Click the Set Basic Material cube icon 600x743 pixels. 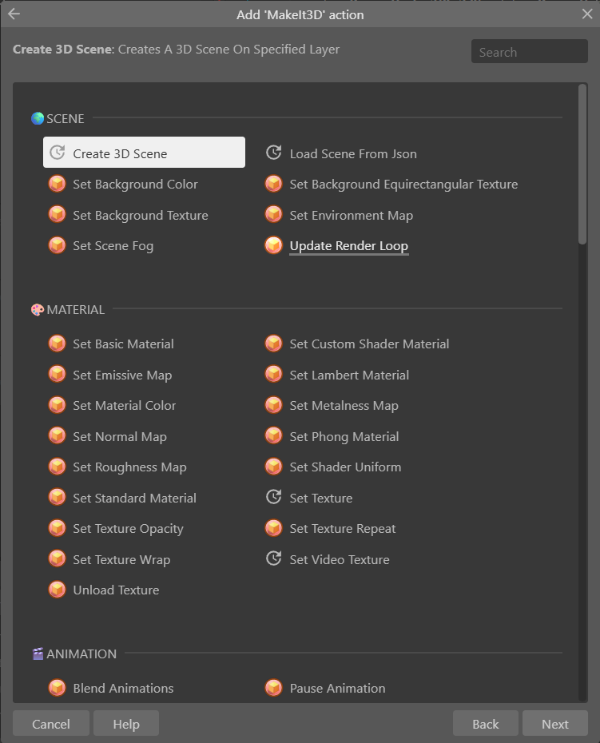point(58,343)
